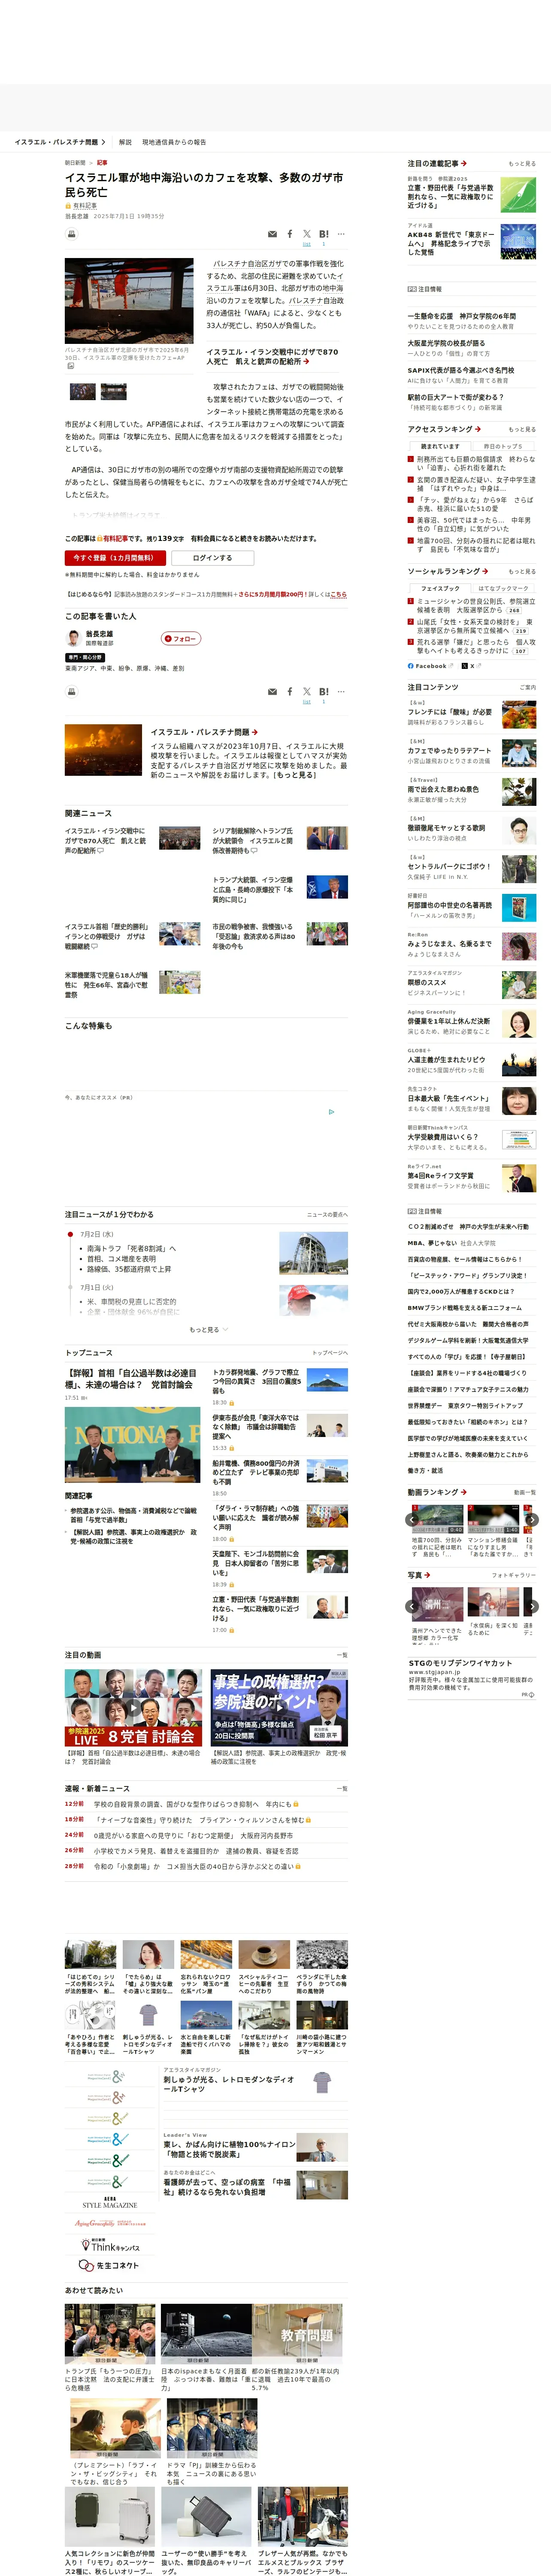Viewport: 551px width, 2576px height.
Task: Show next photo in 写真 carousel
Action: pos(532,1607)
